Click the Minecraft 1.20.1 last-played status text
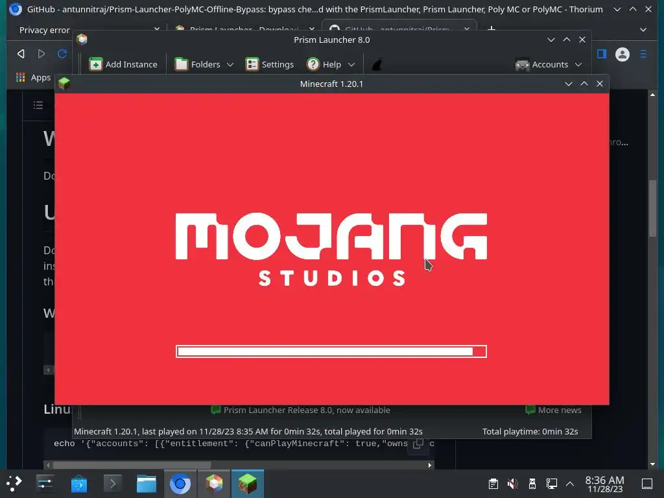Screen dimensions: 664x498 click(x=248, y=431)
